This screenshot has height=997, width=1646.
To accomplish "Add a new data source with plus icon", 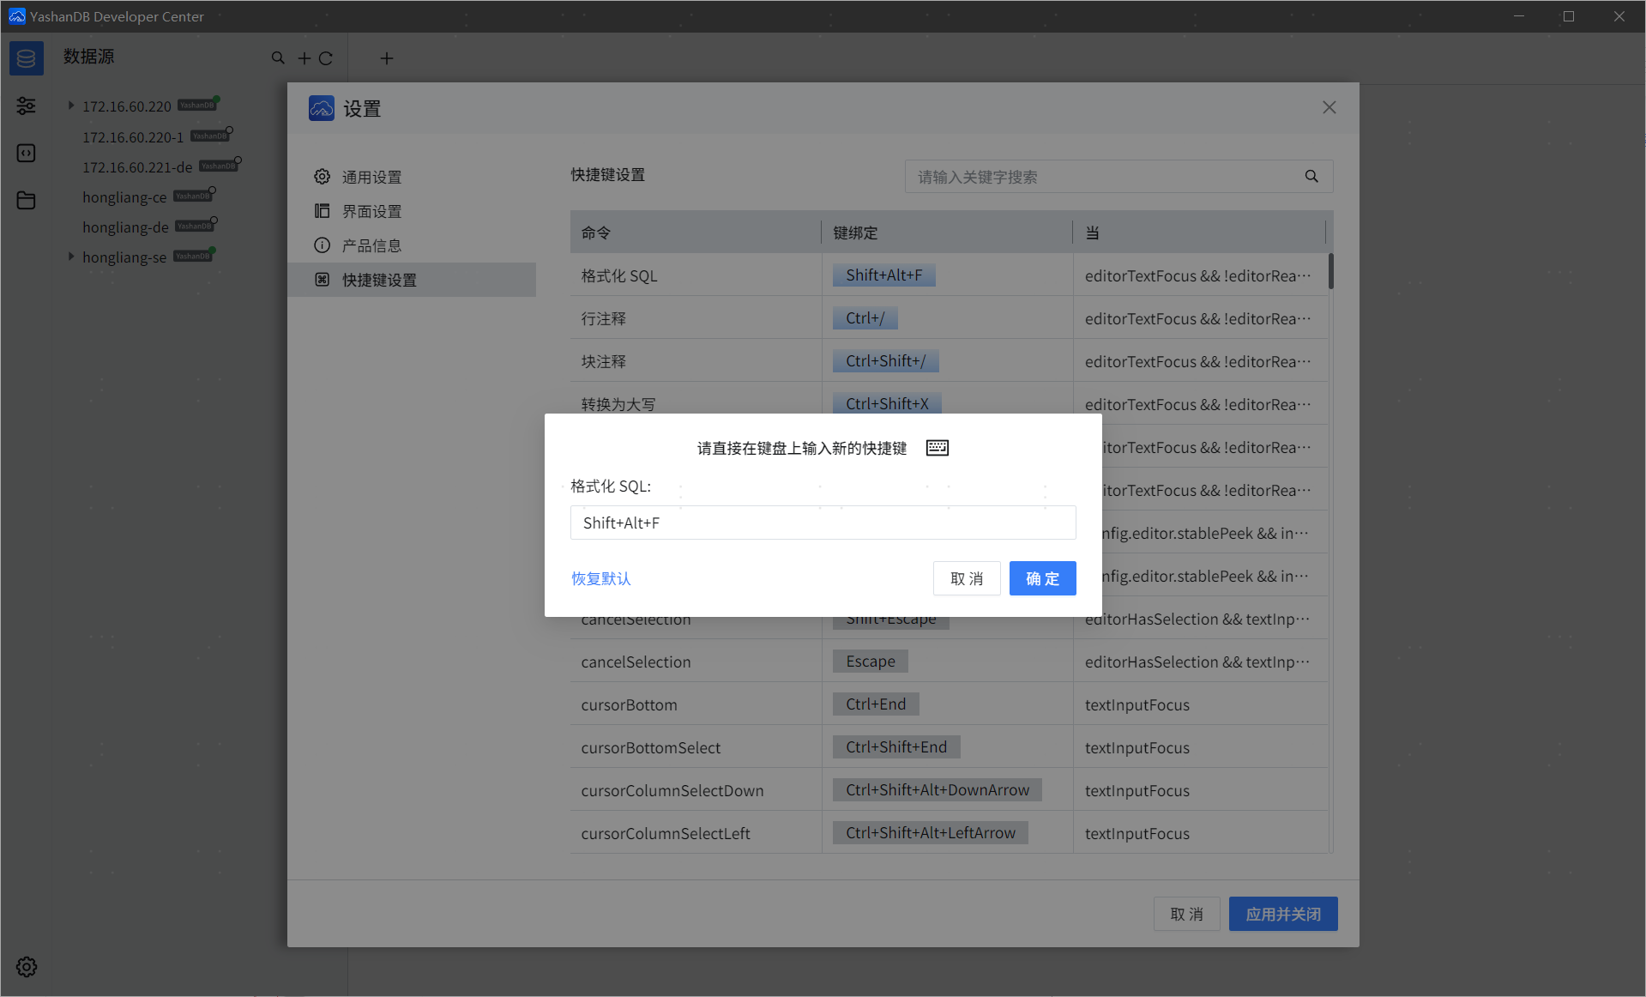I will 304,58.
